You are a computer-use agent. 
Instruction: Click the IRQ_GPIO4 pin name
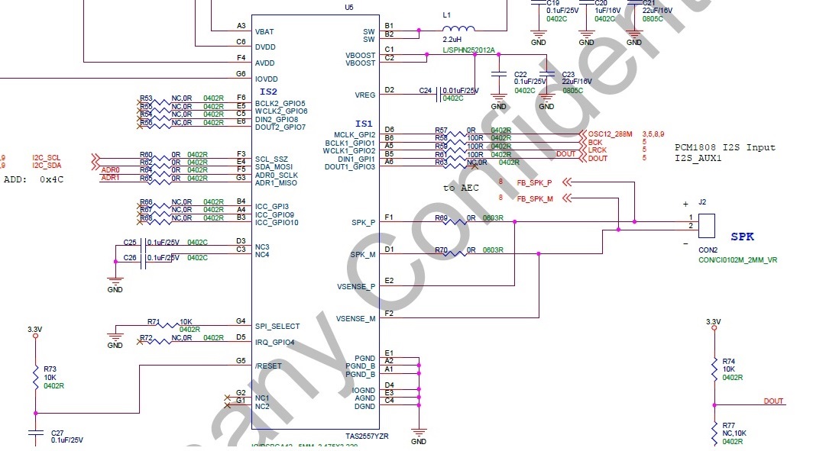pos(275,343)
